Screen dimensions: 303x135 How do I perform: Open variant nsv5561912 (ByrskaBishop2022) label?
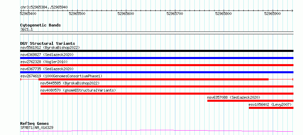pos(50,47)
